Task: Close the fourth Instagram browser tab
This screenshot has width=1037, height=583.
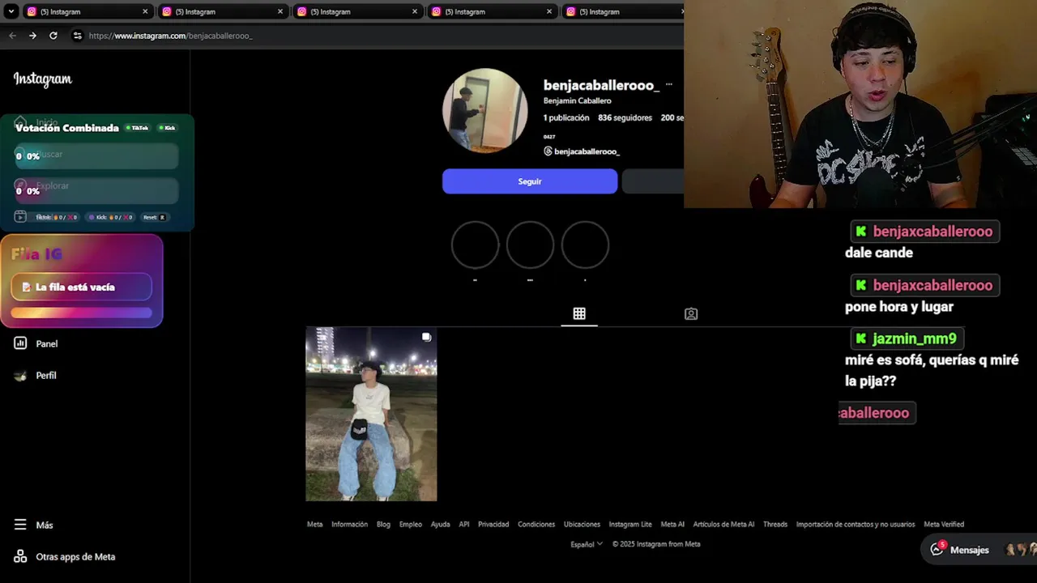Action: (549, 11)
